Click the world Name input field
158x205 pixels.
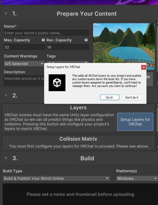pos(46,33)
